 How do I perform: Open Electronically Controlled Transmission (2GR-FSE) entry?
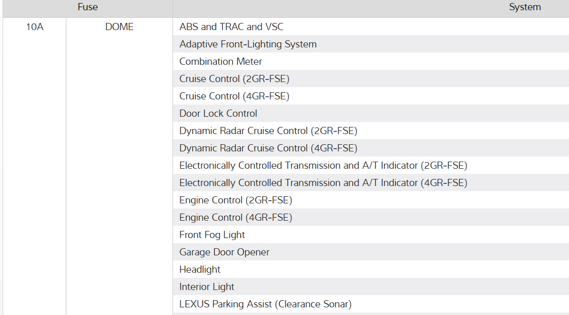click(x=323, y=166)
